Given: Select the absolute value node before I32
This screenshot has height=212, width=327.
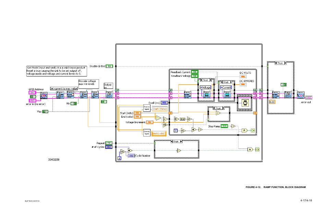Looking at the screenshot, I should pyautogui.click(x=176, y=119).
